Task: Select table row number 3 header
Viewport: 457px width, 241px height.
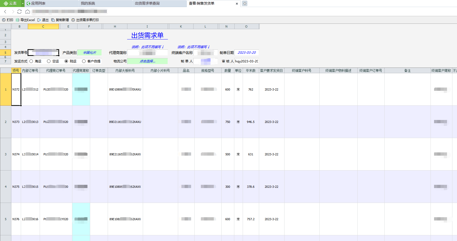Action: [5, 154]
